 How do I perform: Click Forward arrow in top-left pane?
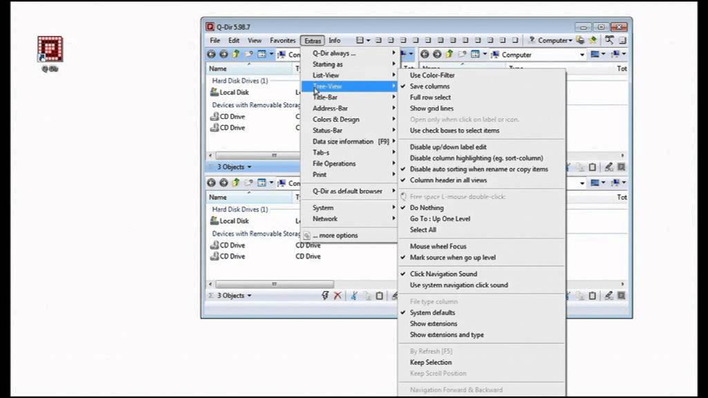tap(223, 55)
